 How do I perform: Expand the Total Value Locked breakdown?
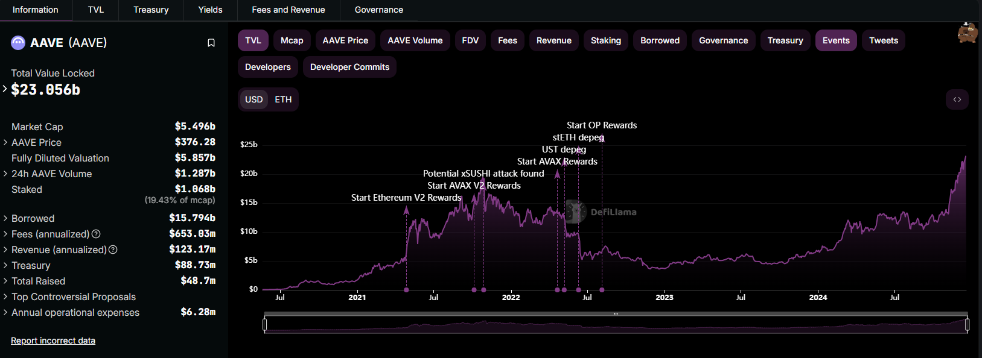click(x=5, y=89)
